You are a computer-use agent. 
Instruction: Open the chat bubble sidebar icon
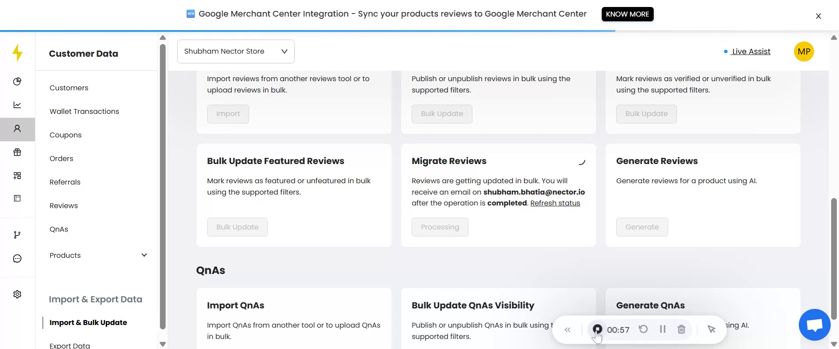[17, 259]
